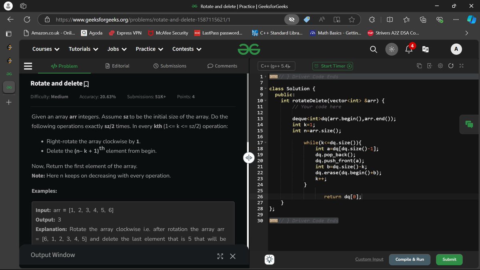The image size is (480, 270).
Task: Collapse the while loop fold arrow
Action: coord(265,142)
